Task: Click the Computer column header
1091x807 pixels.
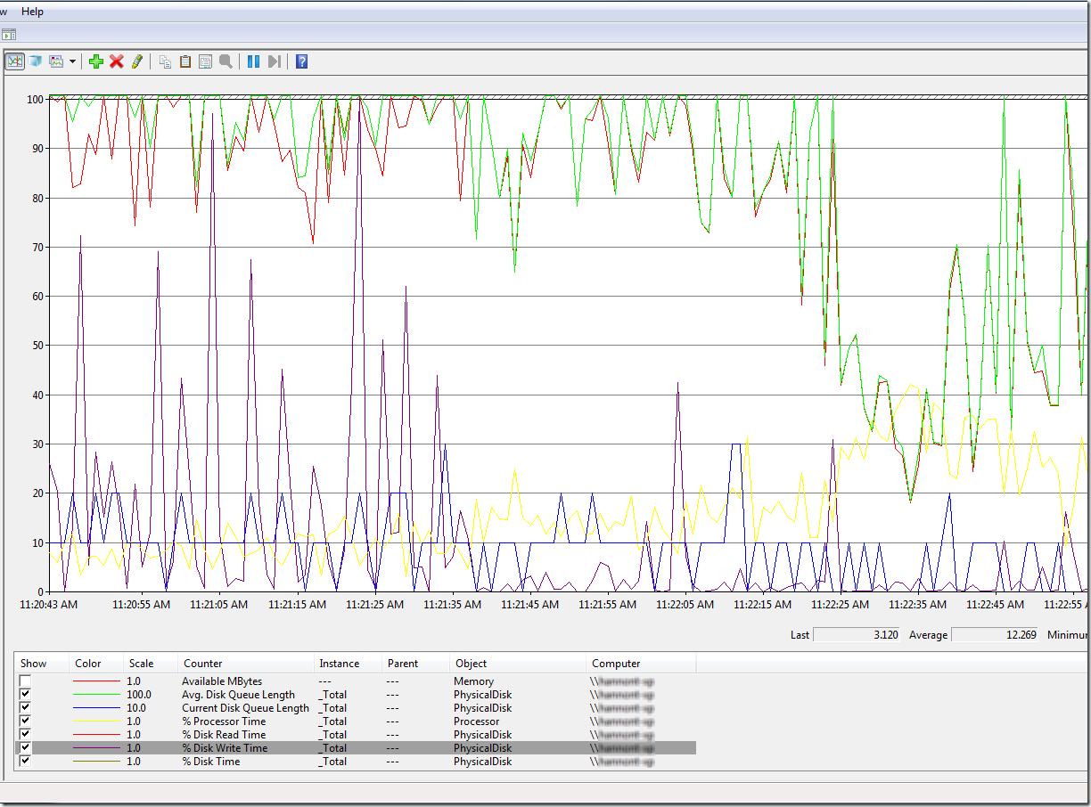Action: pyautogui.click(x=641, y=664)
